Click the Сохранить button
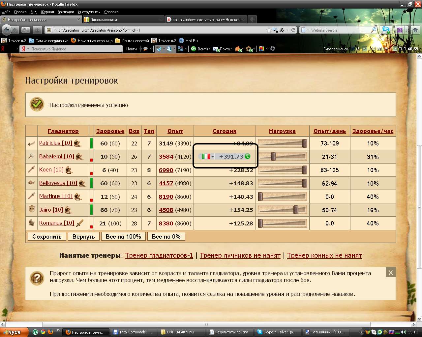 pyautogui.click(x=47, y=237)
